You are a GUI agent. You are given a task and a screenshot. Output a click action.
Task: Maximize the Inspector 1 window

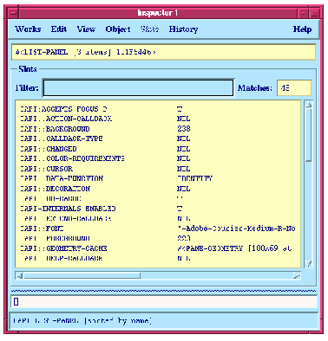pyautogui.click(x=314, y=13)
